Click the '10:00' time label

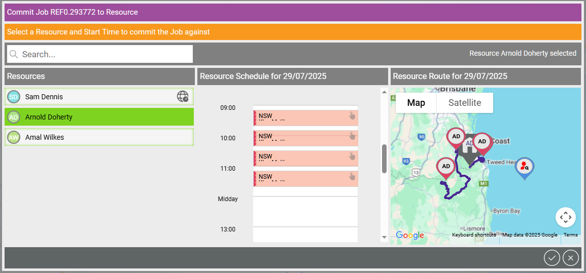[x=228, y=138]
